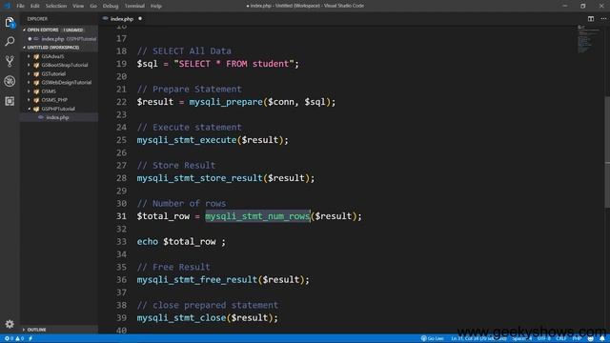Open the Go menu
This screenshot has height=343, width=610.
coord(93,6)
